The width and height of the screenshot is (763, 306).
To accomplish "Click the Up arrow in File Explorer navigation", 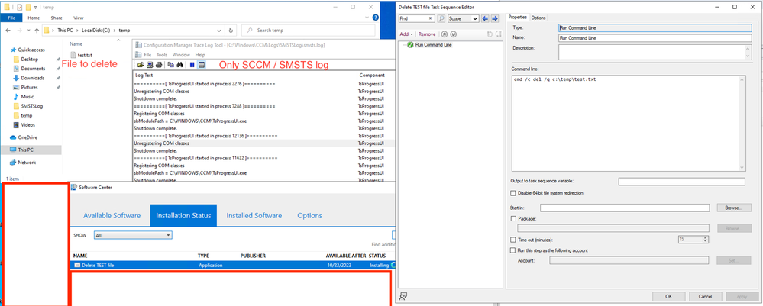I will (x=37, y=31).
